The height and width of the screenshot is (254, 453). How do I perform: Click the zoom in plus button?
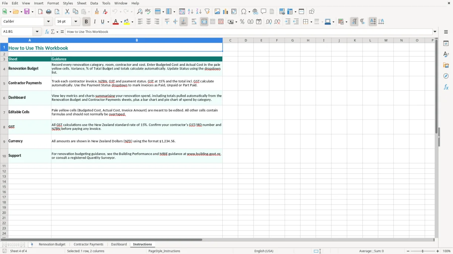(438, 251)
